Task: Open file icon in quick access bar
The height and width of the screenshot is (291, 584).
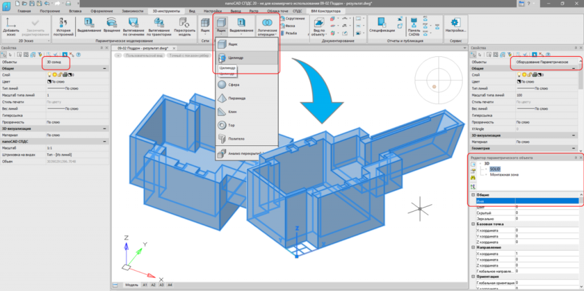Action: click(24, 3)
